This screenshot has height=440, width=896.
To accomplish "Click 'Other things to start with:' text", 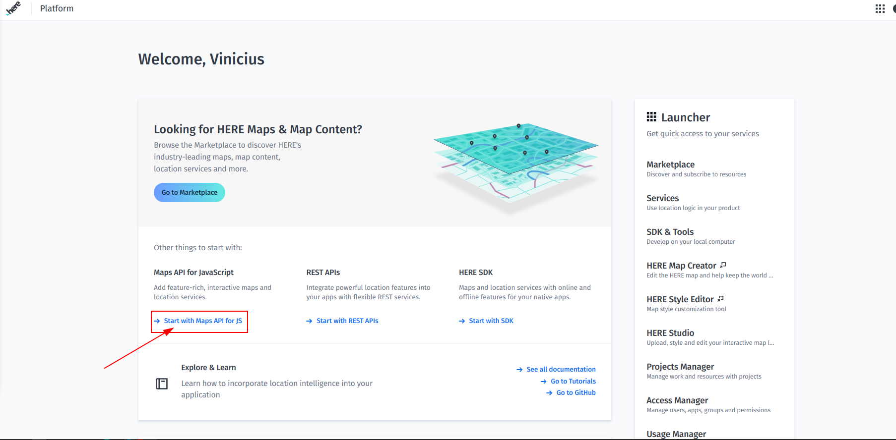I will [198, 248].
